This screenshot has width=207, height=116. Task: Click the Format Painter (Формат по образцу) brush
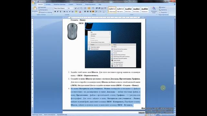(45, 12)
